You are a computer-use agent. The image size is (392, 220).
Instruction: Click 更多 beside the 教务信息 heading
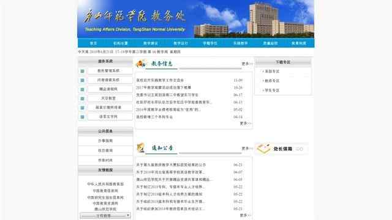coord(246,64)
